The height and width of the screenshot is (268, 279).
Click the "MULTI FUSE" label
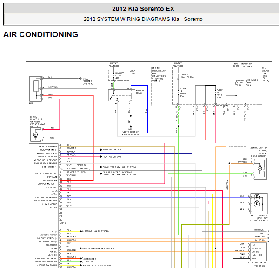(133, 72)
